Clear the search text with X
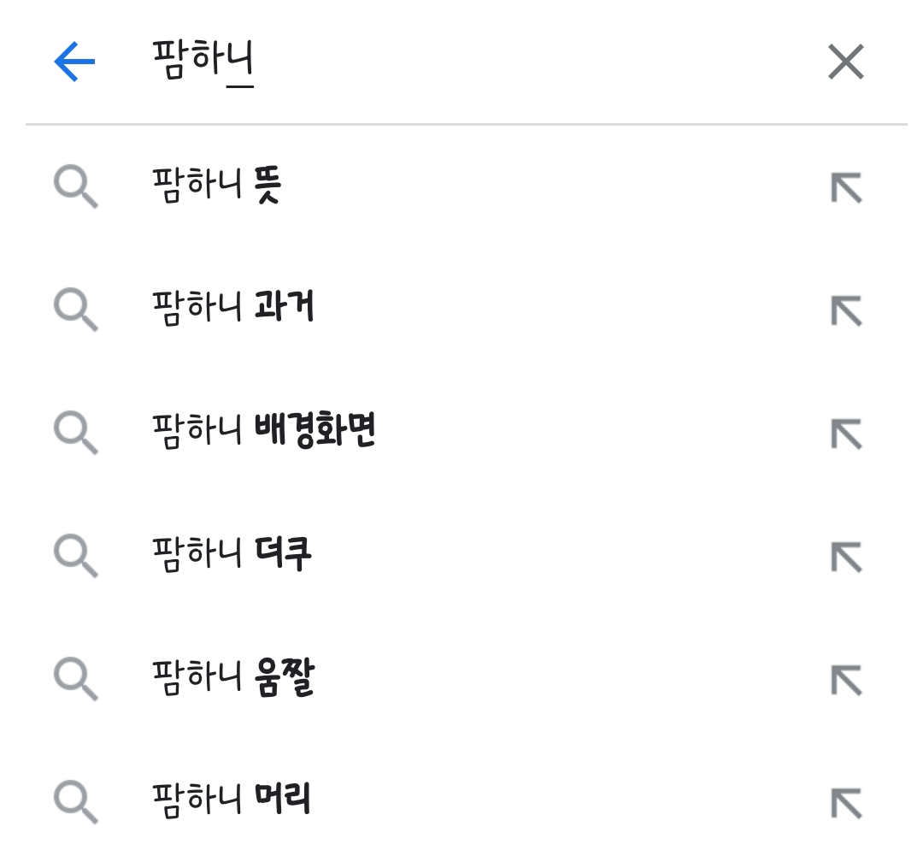 tap(846, 62)
